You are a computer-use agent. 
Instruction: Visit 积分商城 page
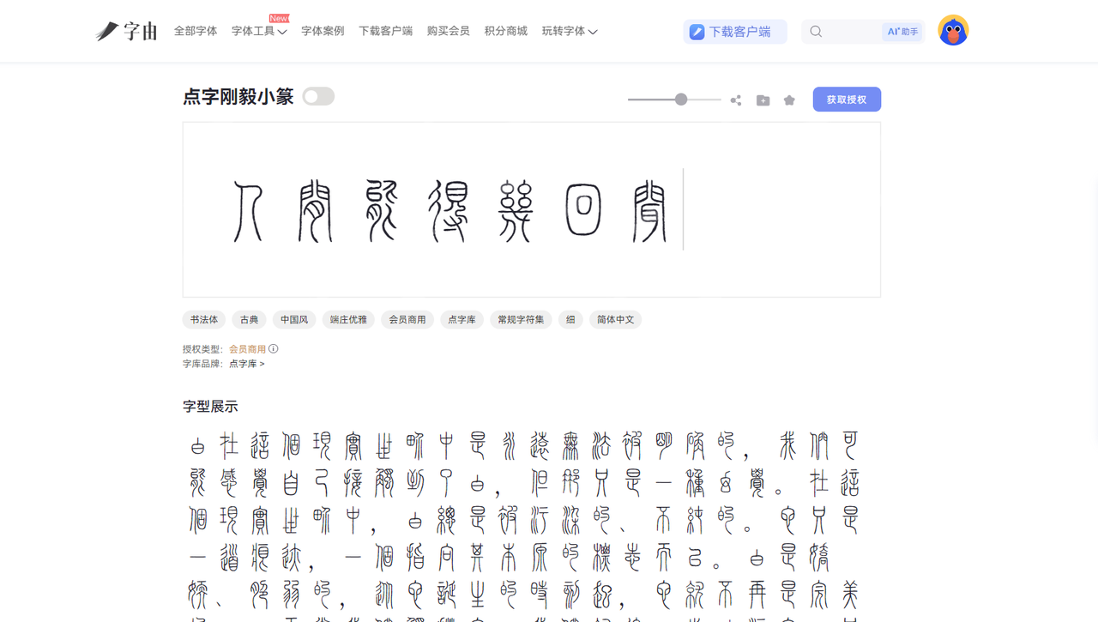tap(506, 31)
